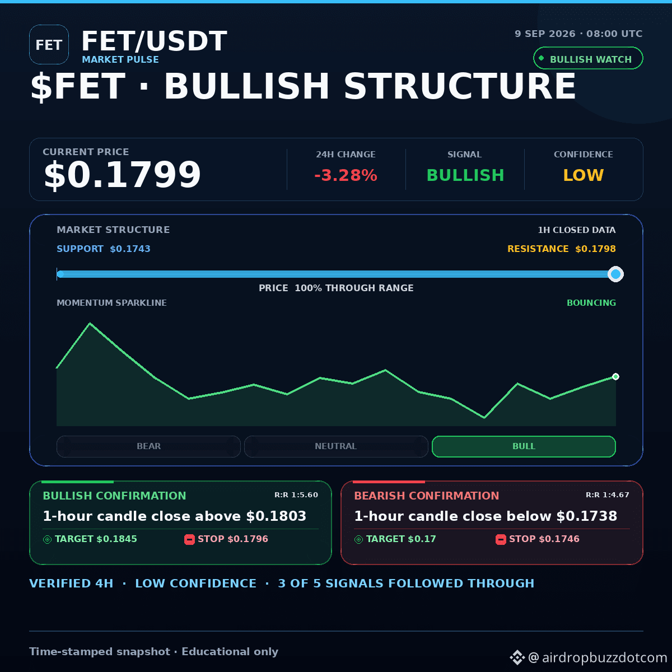Click the bearish target icon near $0.17
This screenshot has width=672, height=672.
coord(359,539)
